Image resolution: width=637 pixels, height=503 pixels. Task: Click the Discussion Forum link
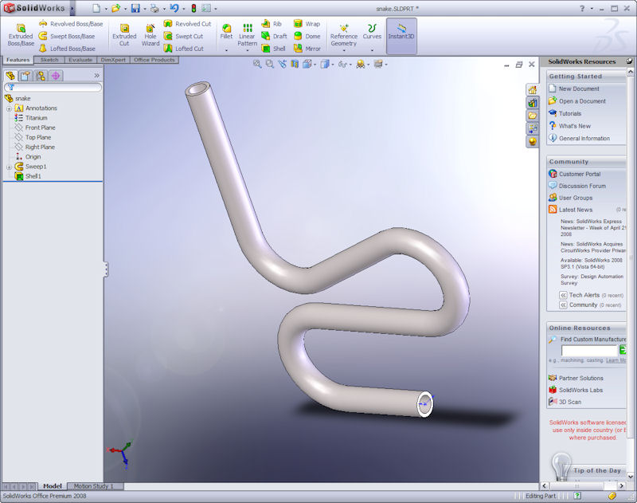[x=582, y=186]
